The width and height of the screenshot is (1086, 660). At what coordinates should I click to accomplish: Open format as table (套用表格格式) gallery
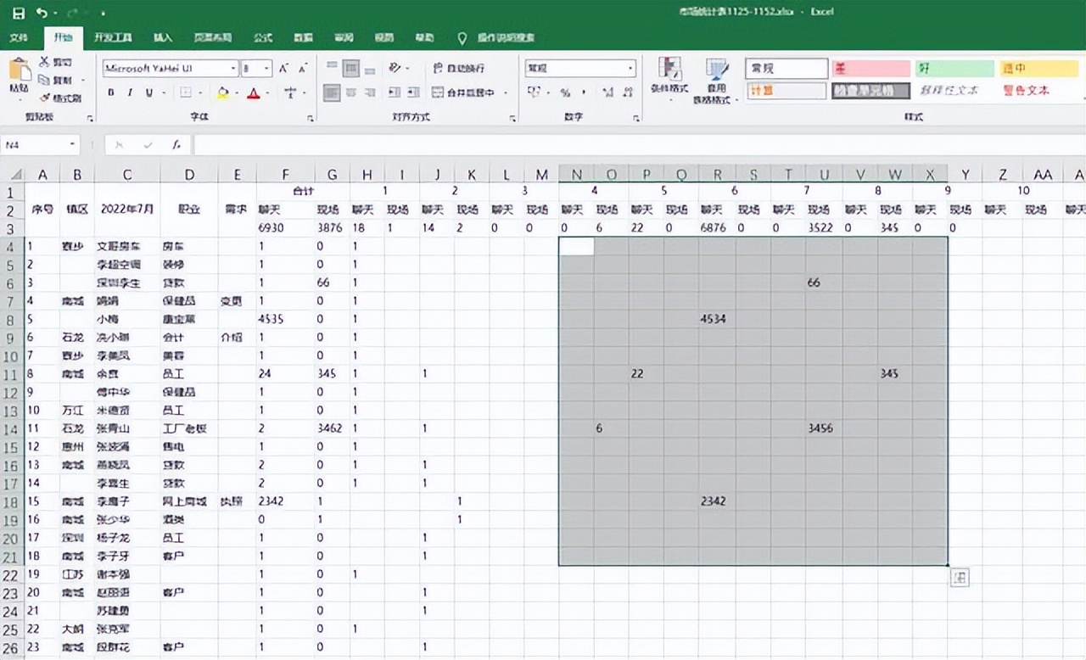(x=717, y=80)
